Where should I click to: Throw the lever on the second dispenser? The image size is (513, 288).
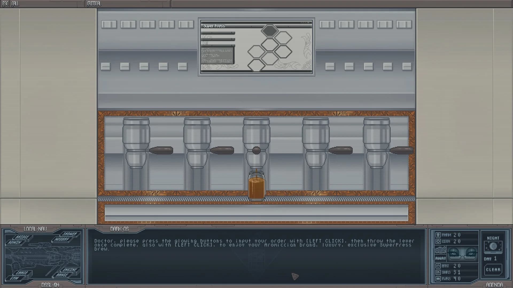[222, 150]
